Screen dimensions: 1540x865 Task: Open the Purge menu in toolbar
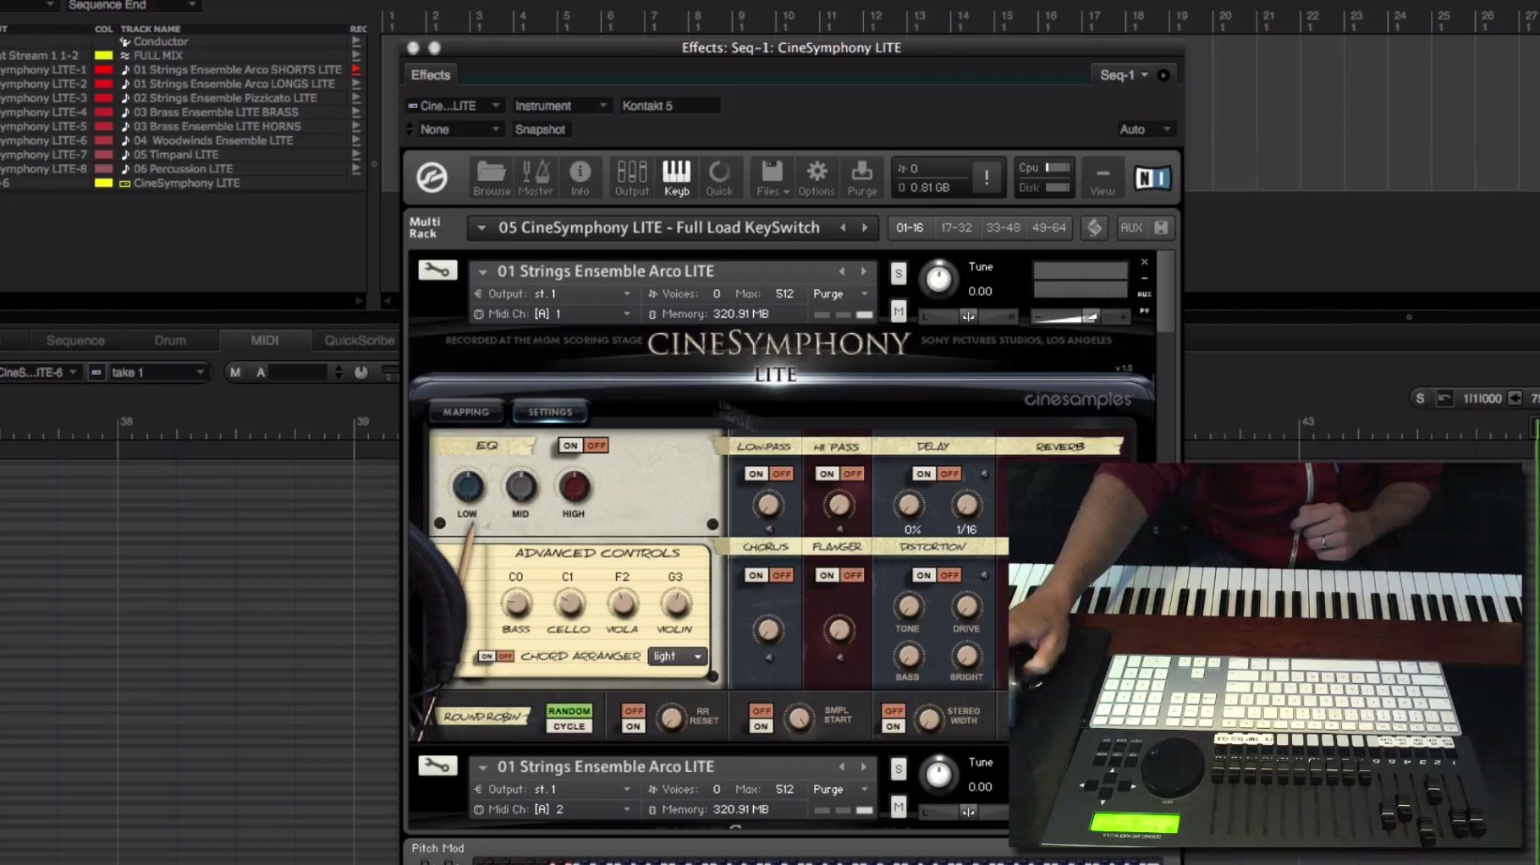click(862, 178)
